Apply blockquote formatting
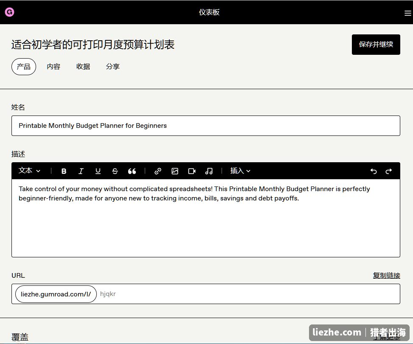 (x=132, y=171)
